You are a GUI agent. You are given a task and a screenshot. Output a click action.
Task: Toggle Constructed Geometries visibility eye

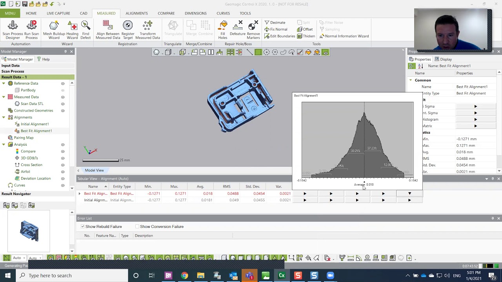click(63, 110)
